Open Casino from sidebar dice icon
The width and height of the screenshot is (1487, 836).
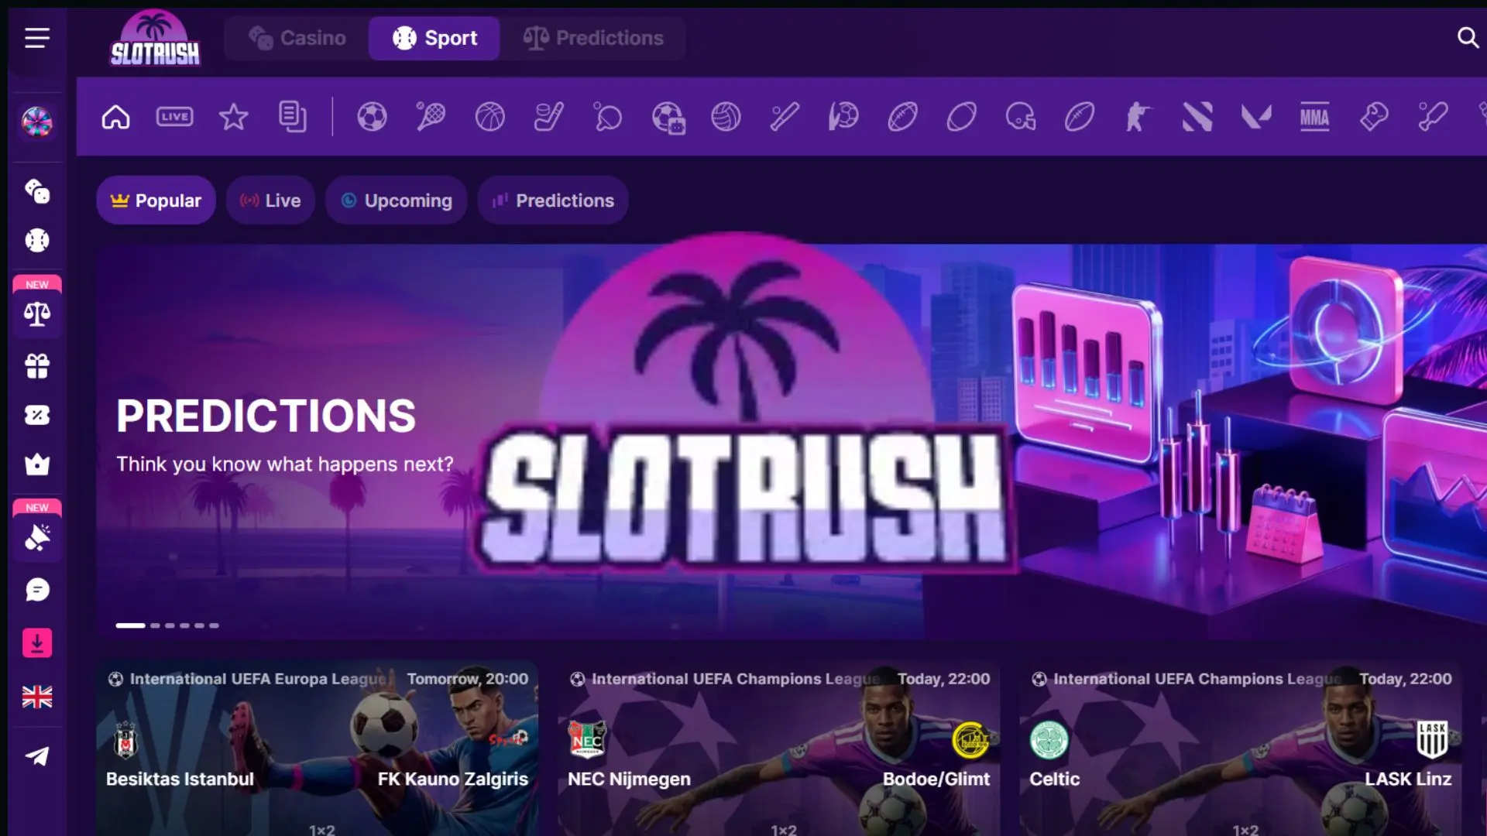36,191
